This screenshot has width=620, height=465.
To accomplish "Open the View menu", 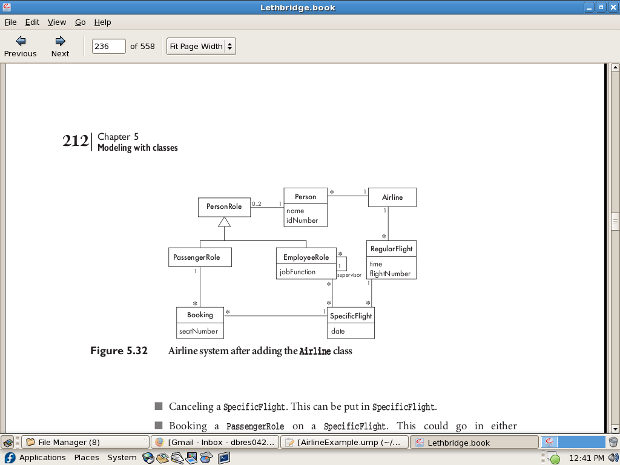I will [x=57, y=22].
